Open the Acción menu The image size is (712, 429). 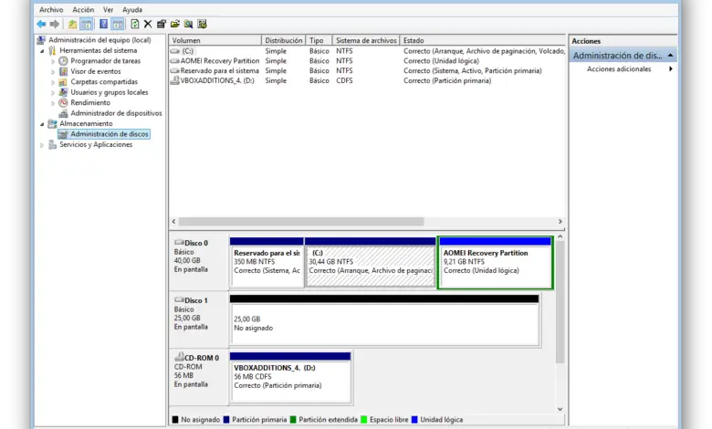point(84,9)
